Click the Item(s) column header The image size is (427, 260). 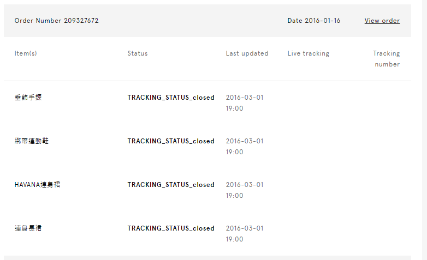[26, 53]
